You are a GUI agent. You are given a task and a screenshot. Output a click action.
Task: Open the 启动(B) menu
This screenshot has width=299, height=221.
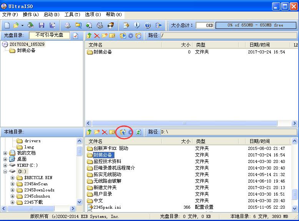coord(51,15)
